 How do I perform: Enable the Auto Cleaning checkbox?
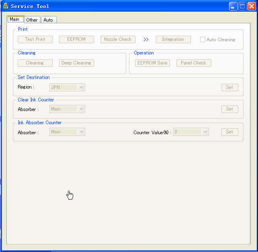203,40
